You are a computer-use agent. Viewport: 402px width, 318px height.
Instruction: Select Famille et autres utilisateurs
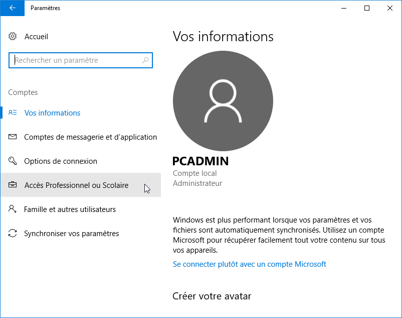[x=70, y=209]
